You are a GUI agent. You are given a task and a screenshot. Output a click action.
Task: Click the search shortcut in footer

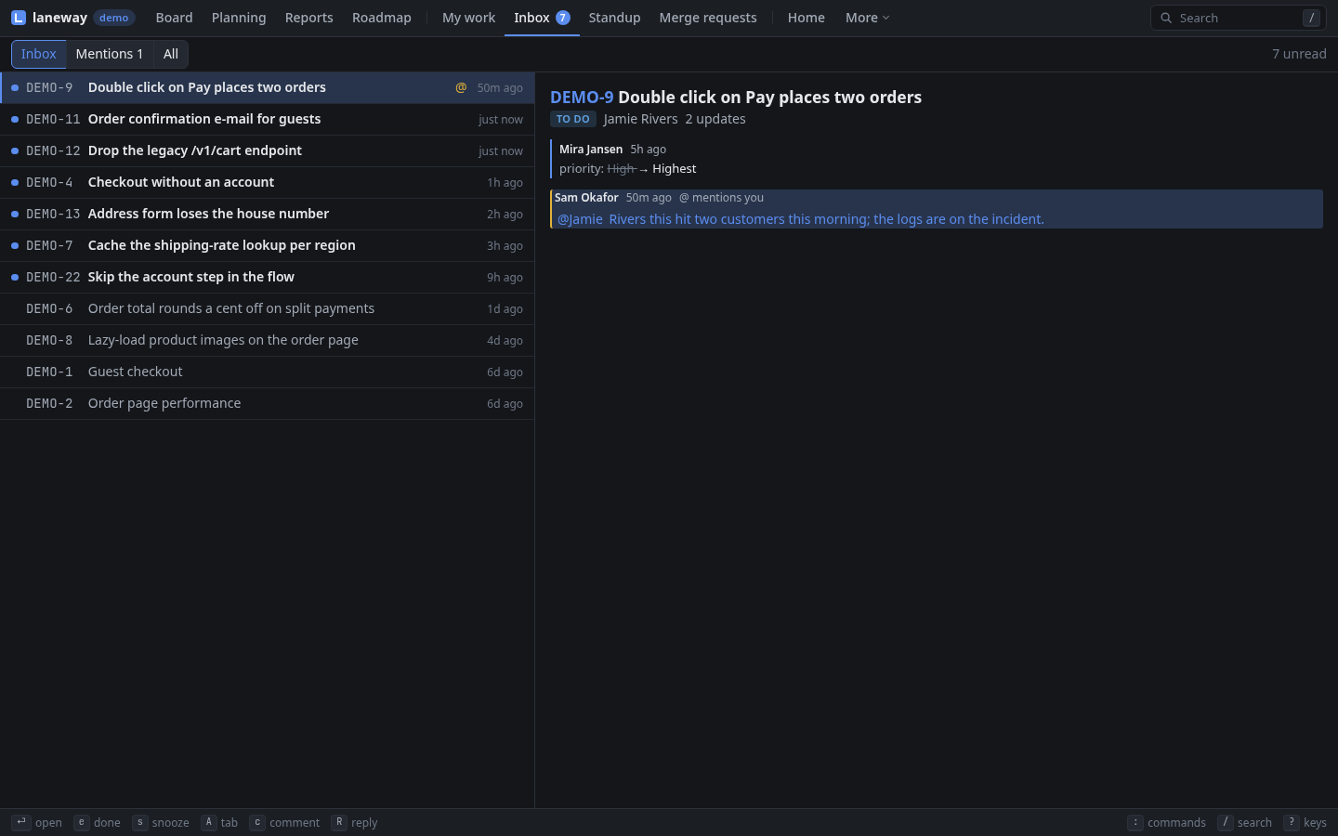point(1244,822)
